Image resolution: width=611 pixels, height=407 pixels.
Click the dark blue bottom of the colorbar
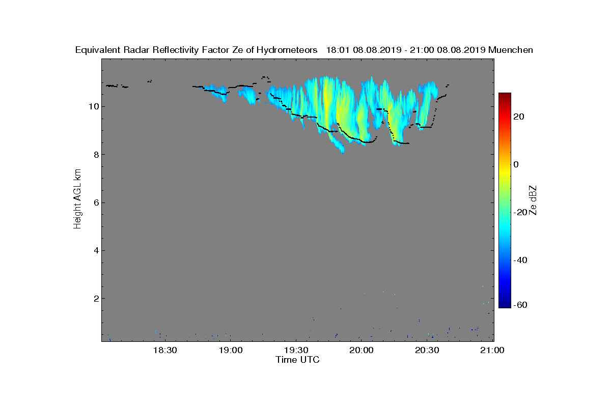click(505, 304)
